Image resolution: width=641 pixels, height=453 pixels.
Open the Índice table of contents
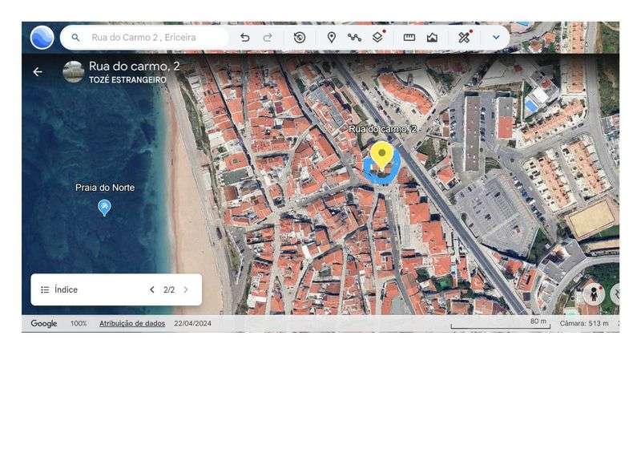tap(59, 289)
